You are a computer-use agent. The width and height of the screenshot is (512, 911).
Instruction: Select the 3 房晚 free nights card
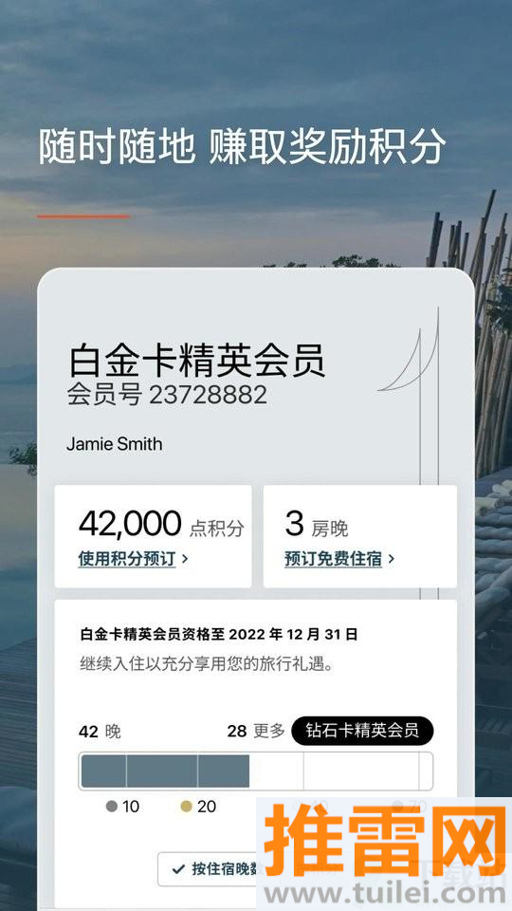point(360,536)
